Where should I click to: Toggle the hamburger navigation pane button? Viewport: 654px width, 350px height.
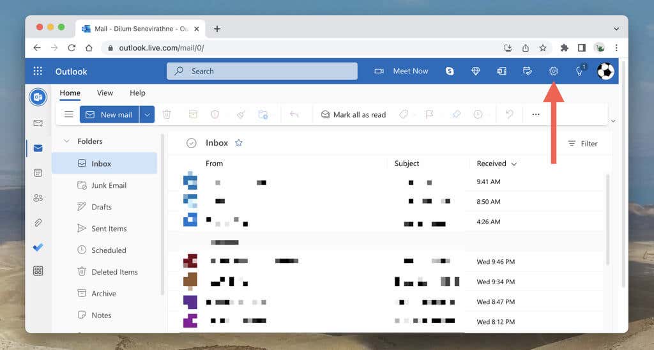[69, 114]
